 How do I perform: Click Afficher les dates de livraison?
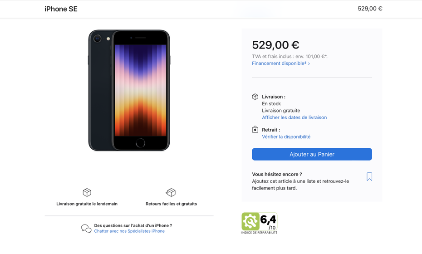point(294,117)
